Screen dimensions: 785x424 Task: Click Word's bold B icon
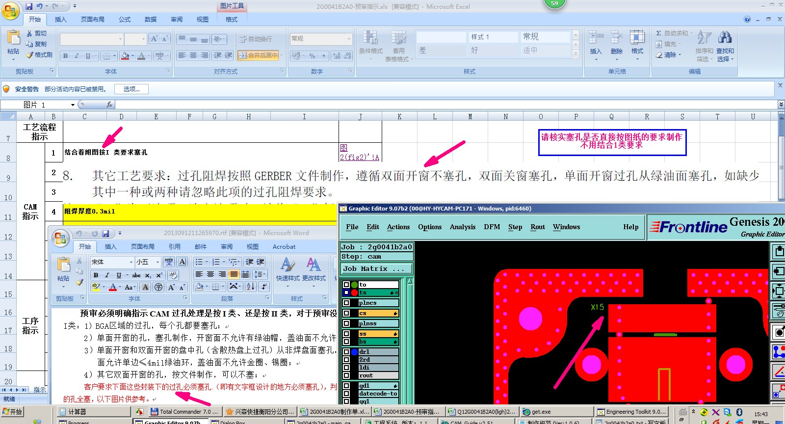click(96, 275)
